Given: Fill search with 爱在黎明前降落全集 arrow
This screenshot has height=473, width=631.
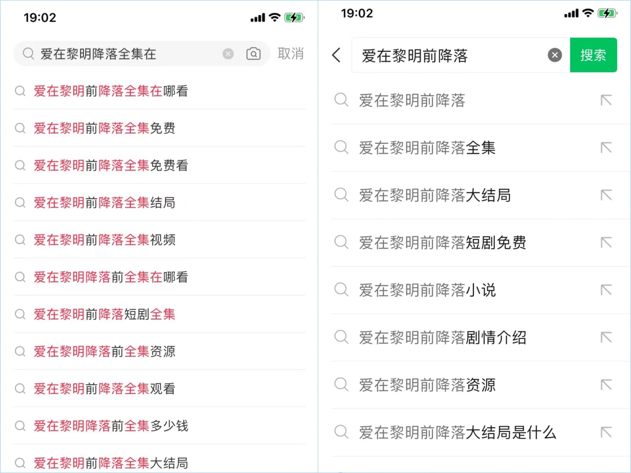Looking at the screenshot, I should point(606,148).
